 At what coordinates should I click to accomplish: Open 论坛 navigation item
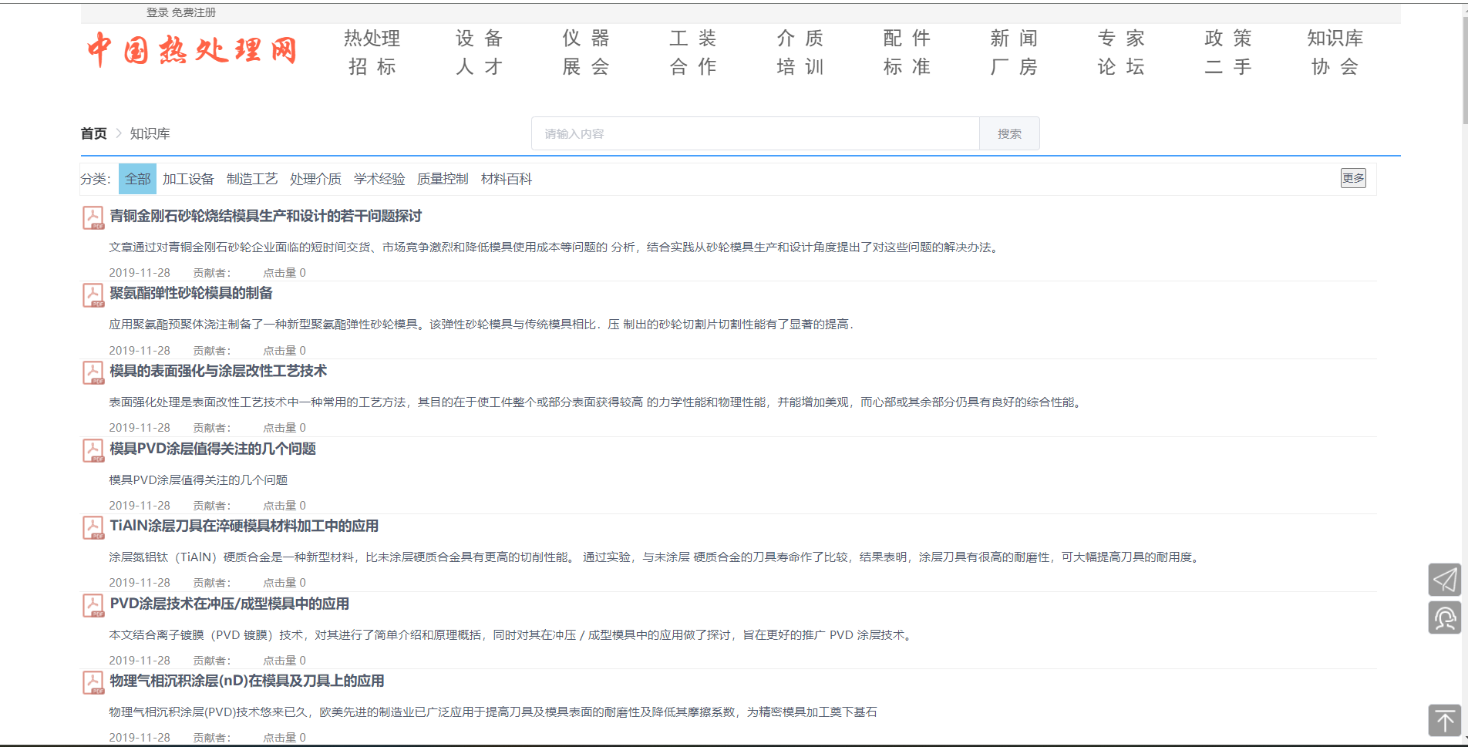click(x=1121, y=67)
